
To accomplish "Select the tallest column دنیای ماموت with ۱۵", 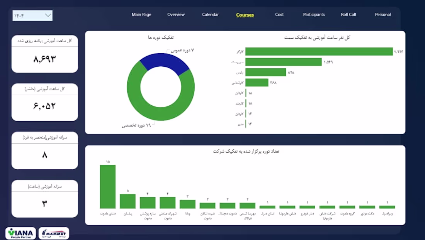I will click(108, 187).
